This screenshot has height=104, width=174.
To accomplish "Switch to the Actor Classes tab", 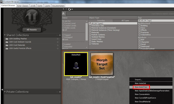I will click(23, 6).
